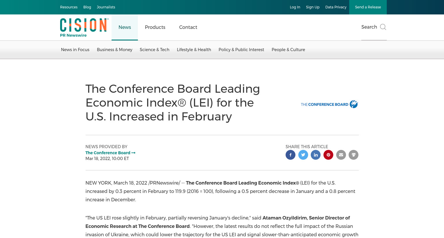Go to People & Culture category

coord(288,50)
